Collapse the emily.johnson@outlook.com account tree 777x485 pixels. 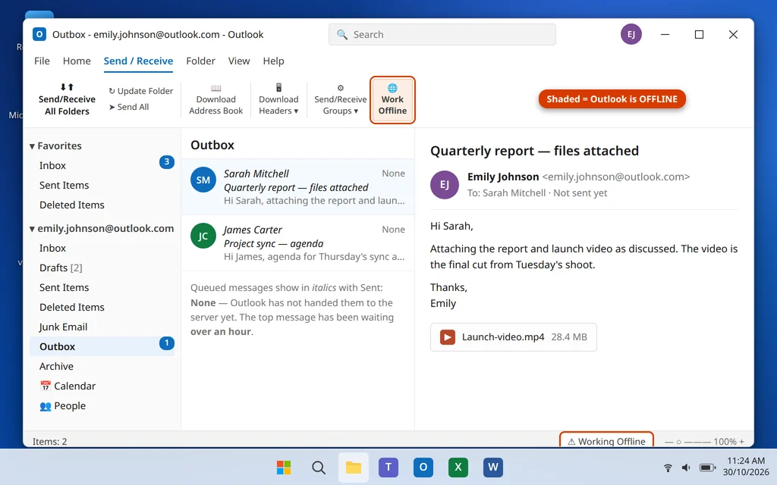pyautogui.click(x=32, y=229)
